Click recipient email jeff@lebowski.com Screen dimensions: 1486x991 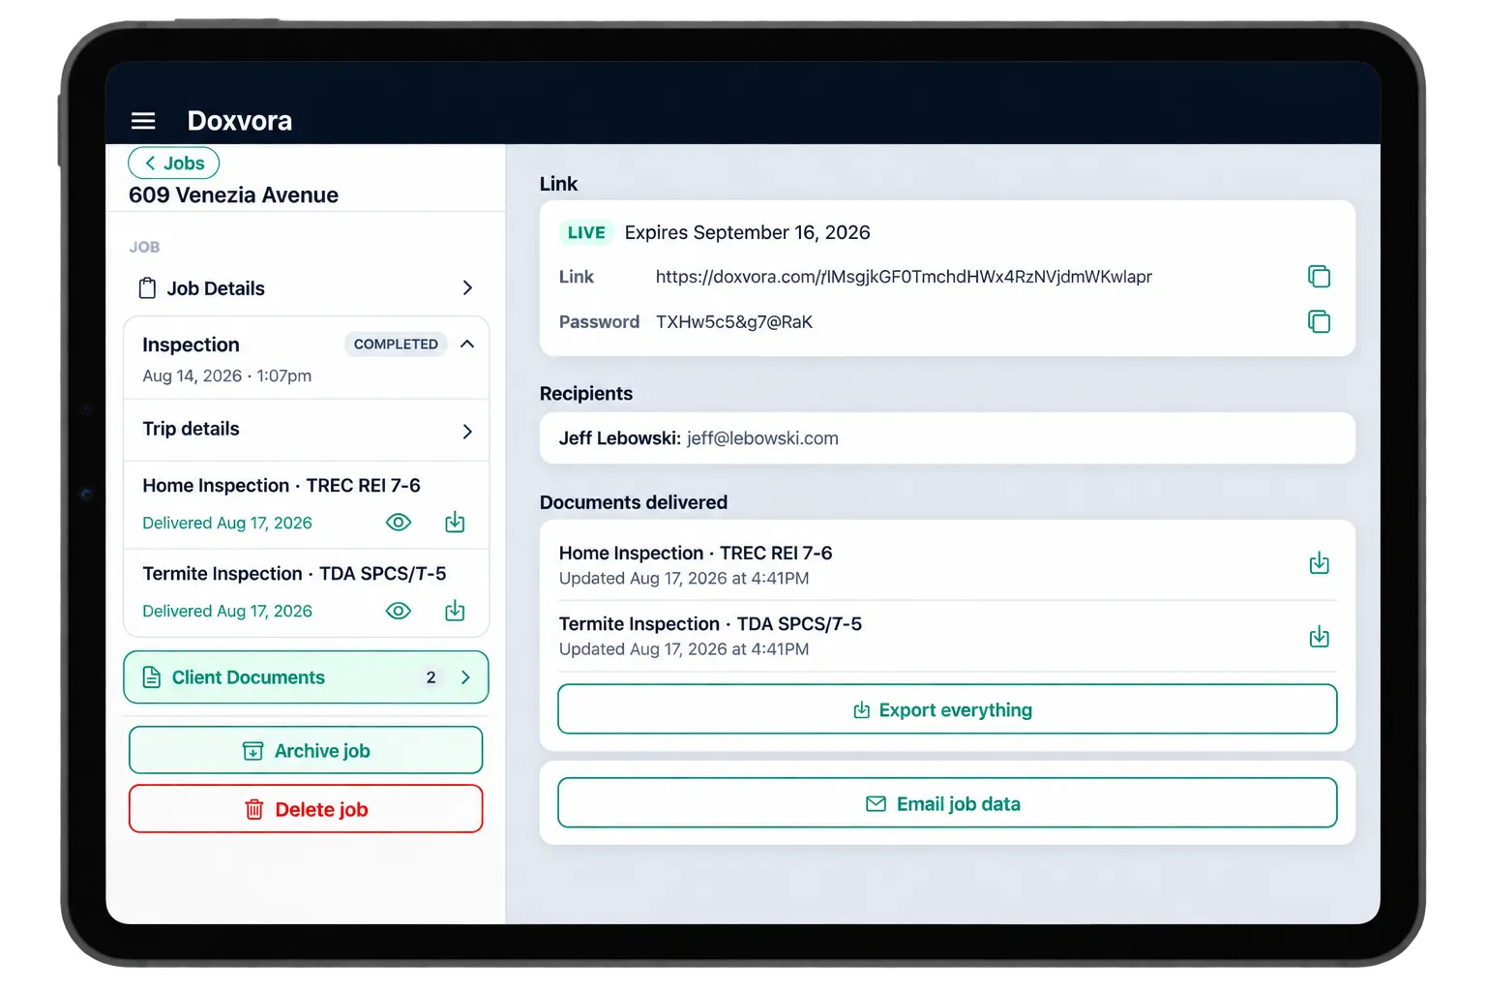click(762, 438)
